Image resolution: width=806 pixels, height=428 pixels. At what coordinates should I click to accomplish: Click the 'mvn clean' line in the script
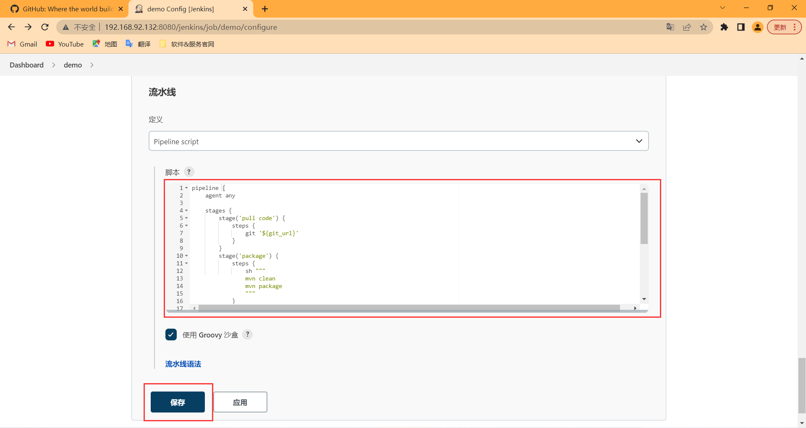(x=260, y=278)
